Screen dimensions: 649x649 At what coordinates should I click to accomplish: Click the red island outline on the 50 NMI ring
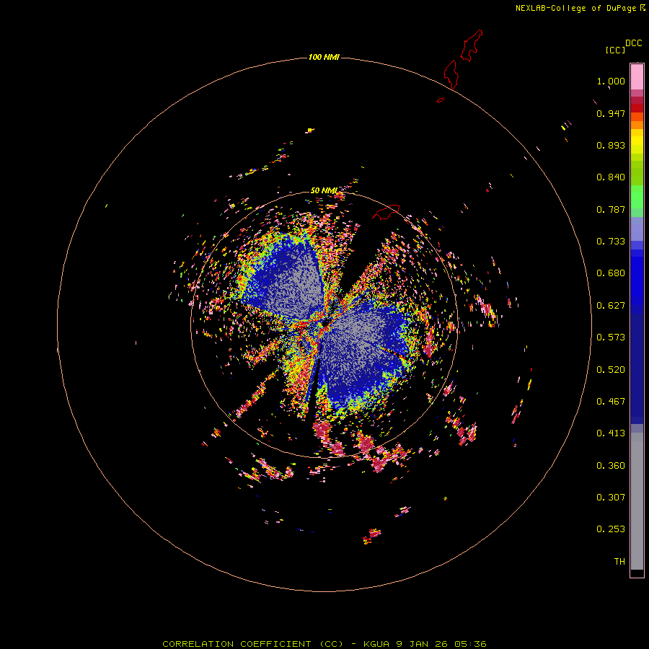tap(387, 211)
